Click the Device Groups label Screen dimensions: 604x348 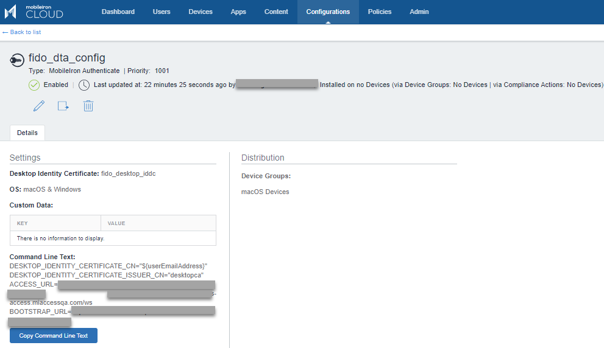266,176
